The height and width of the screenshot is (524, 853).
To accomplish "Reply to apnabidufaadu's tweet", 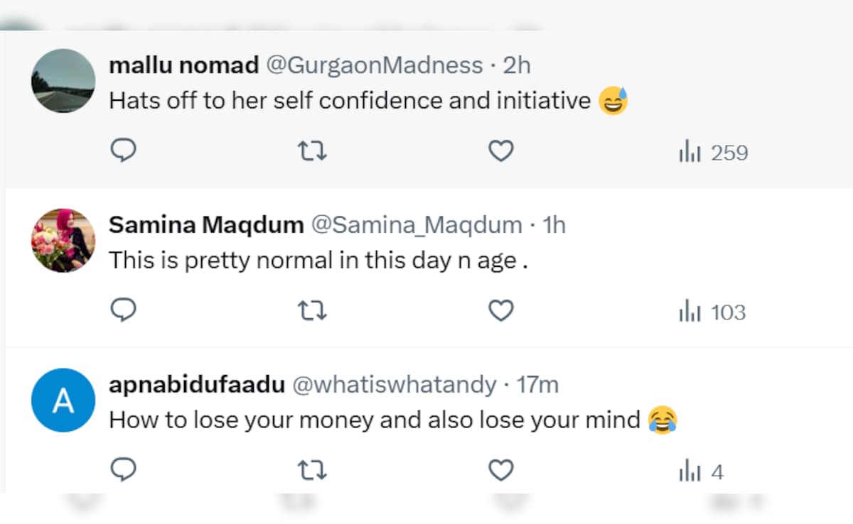I will click(x=124, y=470).
